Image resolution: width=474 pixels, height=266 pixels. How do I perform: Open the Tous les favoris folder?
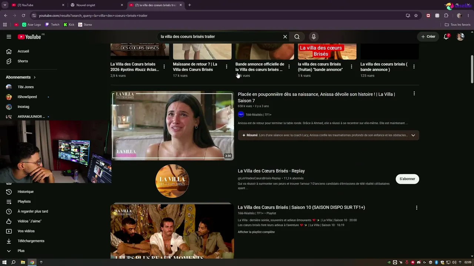tap(458, 25)
